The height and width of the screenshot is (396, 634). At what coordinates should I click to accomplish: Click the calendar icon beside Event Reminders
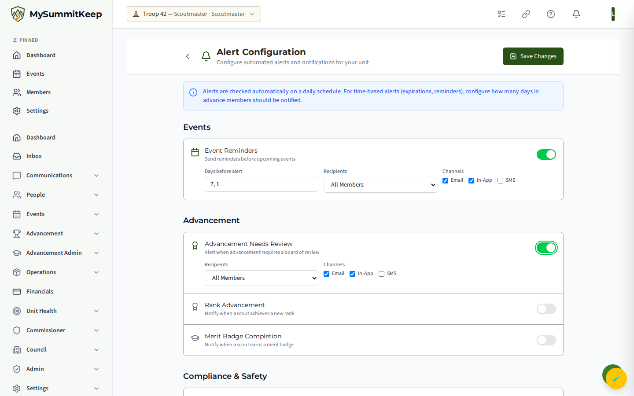195,152
